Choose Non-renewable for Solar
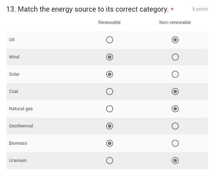Image resolution: width=214 pixels, height=182 pixels. [175, 74]
